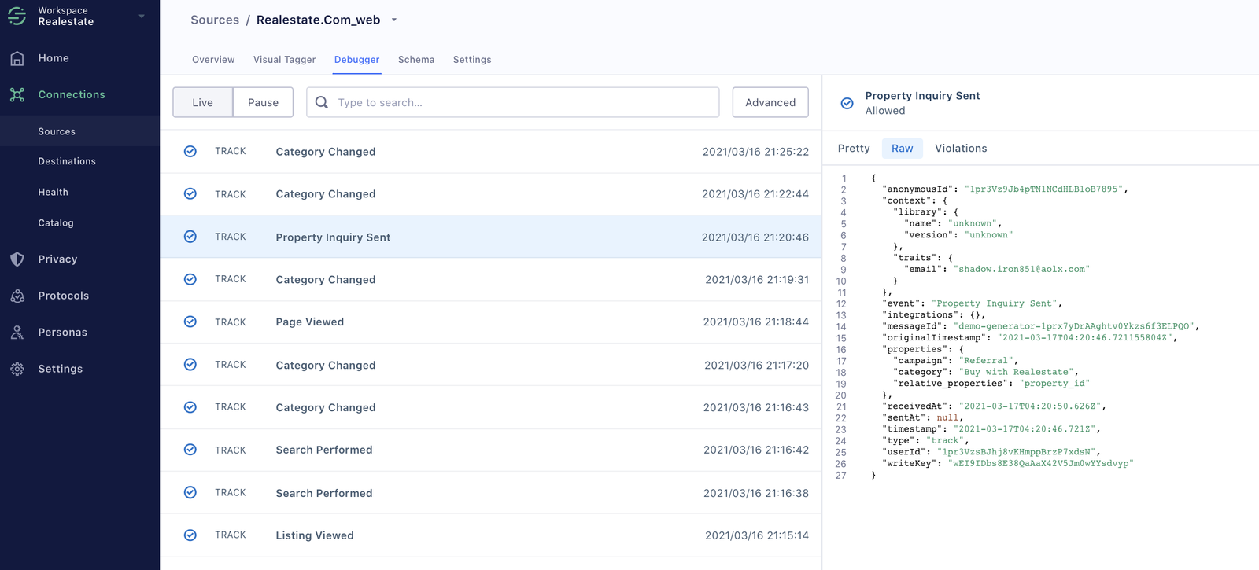Image resolution: width=1259 pixels, height=570 pixels.
Task: Open Advanced search options
Action: [x=770, y=102]
